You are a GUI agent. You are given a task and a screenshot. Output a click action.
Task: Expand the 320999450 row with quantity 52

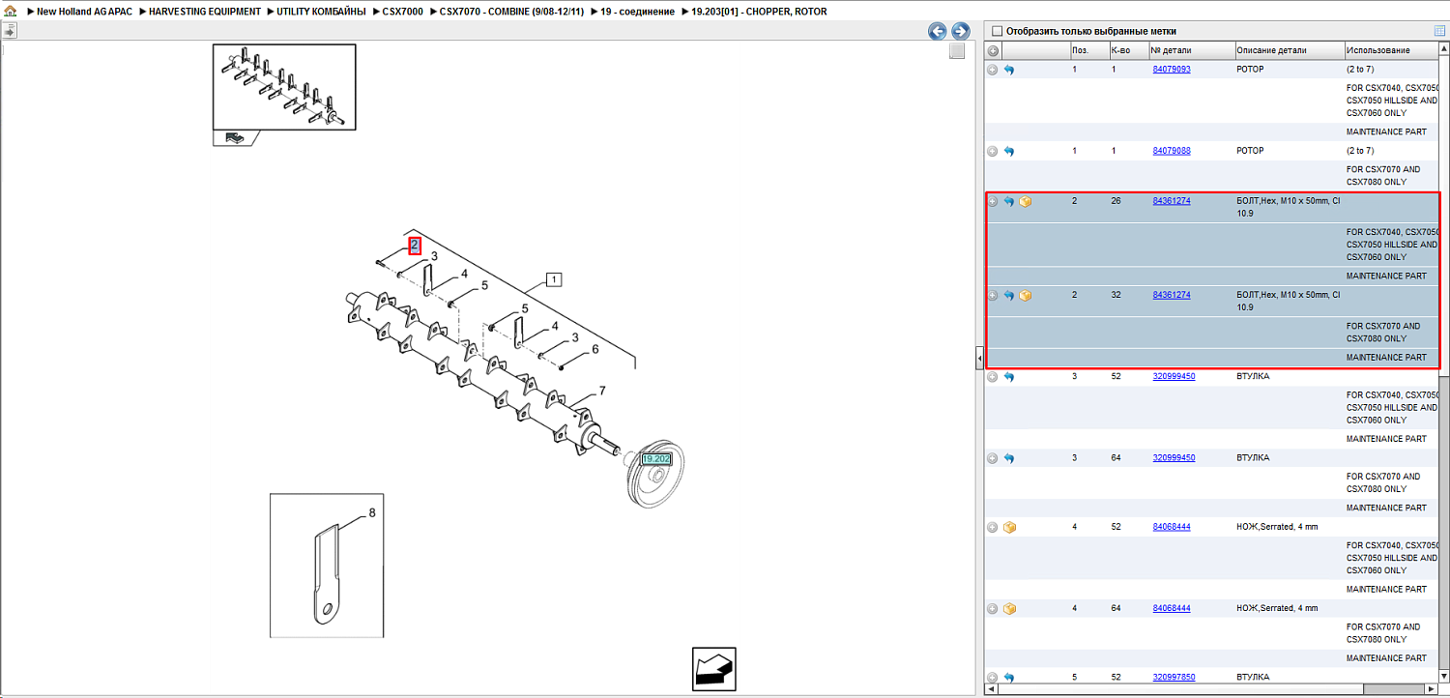tap(992, 376)
